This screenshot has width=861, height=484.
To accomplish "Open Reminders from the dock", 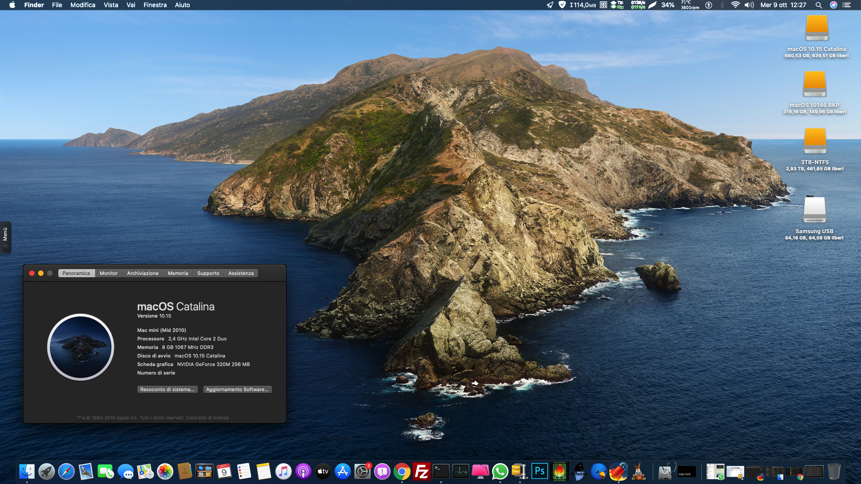I will [244, 471].
